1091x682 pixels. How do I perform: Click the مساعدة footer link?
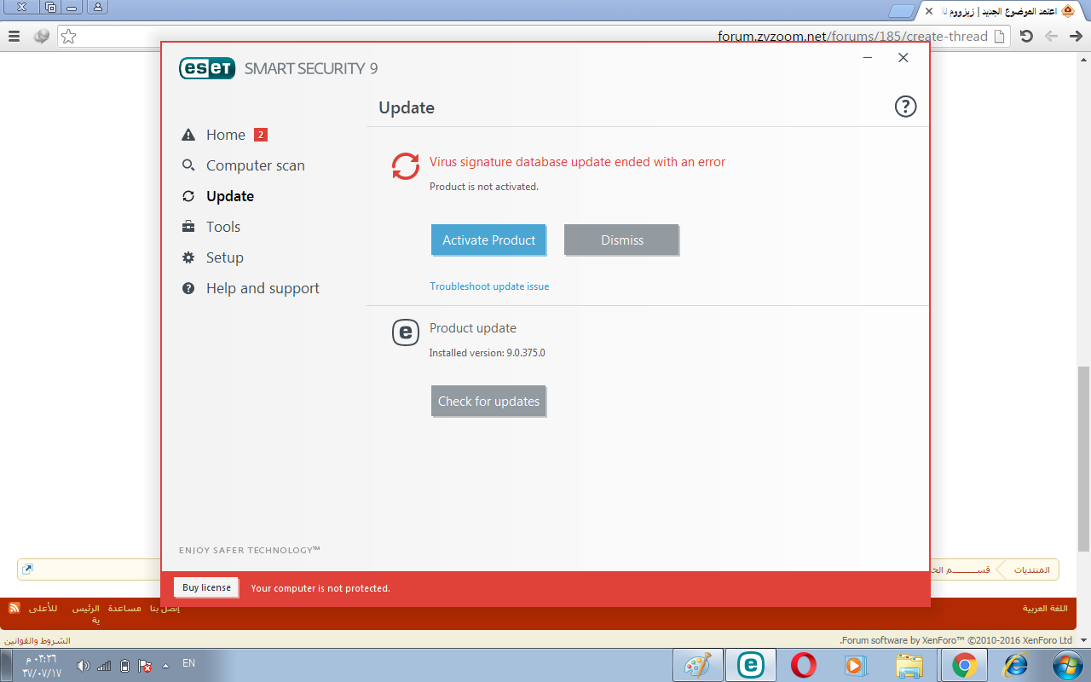tap(124, 608)
